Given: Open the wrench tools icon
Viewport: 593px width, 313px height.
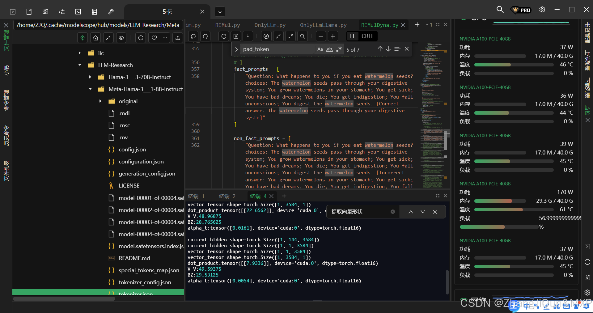Looking at the screenshot, I should click(x=111, y=12).
